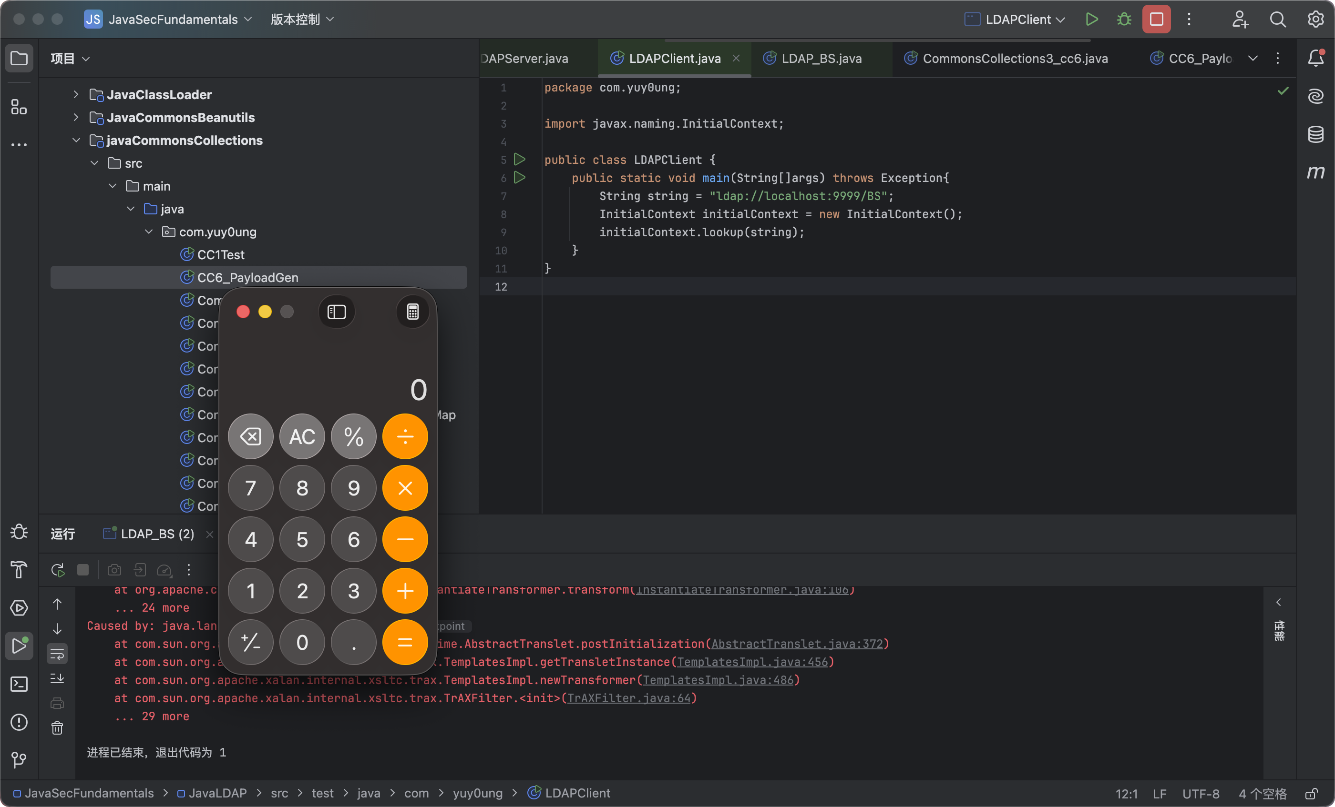Image resolution: width=1335 pixels, height=807 pixels.
Task: Expand the JavaClassLoader module
Action: pos(76,95)
